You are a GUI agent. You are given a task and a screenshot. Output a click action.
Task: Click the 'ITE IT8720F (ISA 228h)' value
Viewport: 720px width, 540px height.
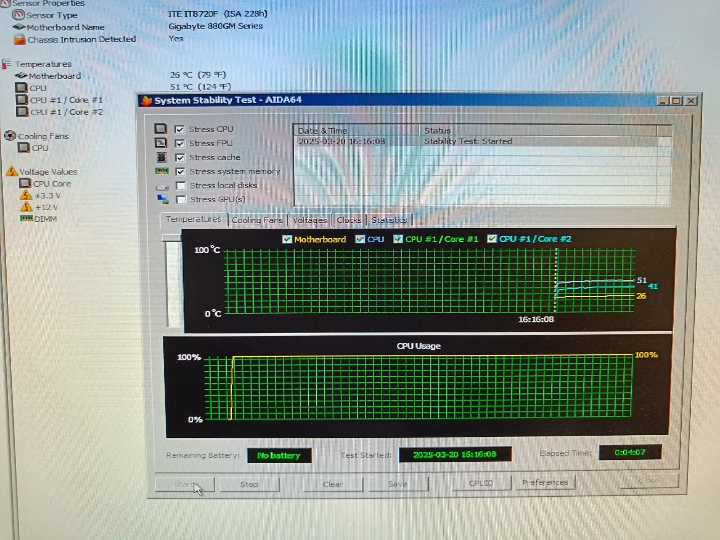pyautogui.click(x=218, y=14)
